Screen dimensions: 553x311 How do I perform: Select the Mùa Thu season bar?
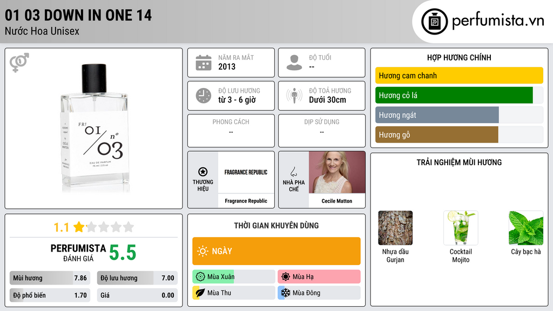(234, 293)
